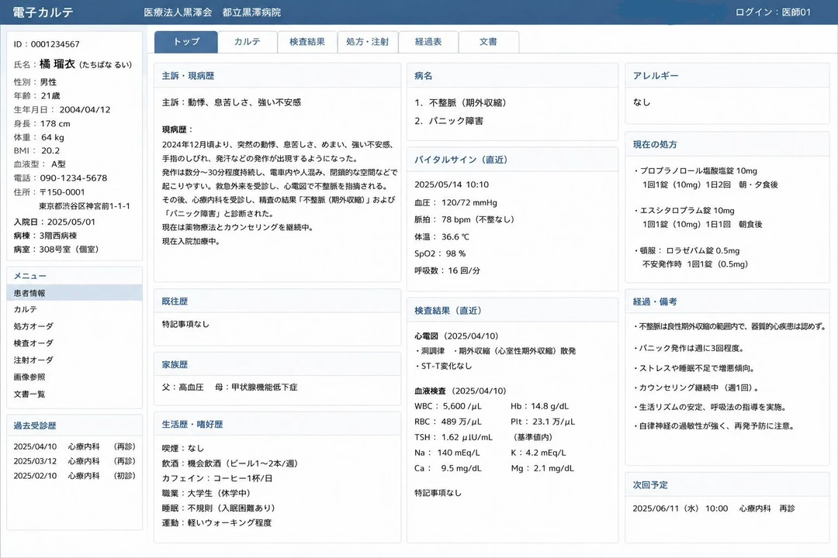Open 処方オーダ from the menu
Screen dimensions: 838x558
74,326
